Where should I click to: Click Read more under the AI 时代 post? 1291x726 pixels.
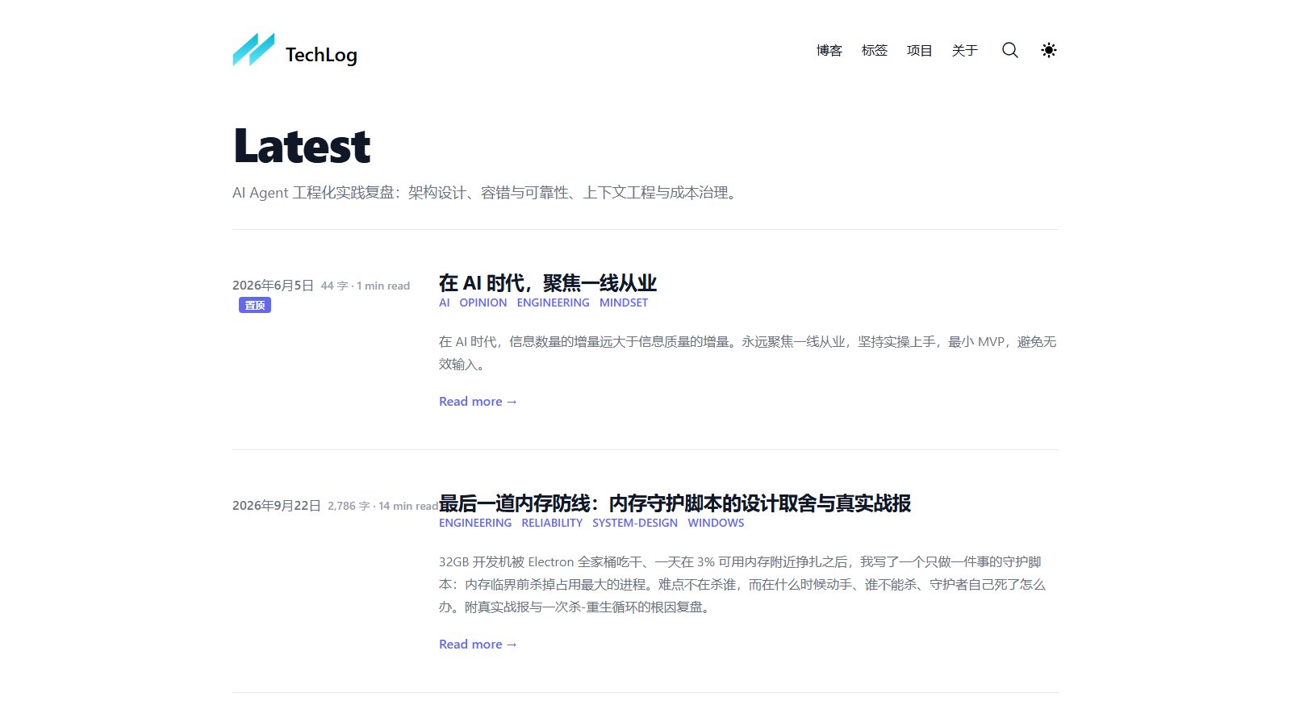point(478,402)
